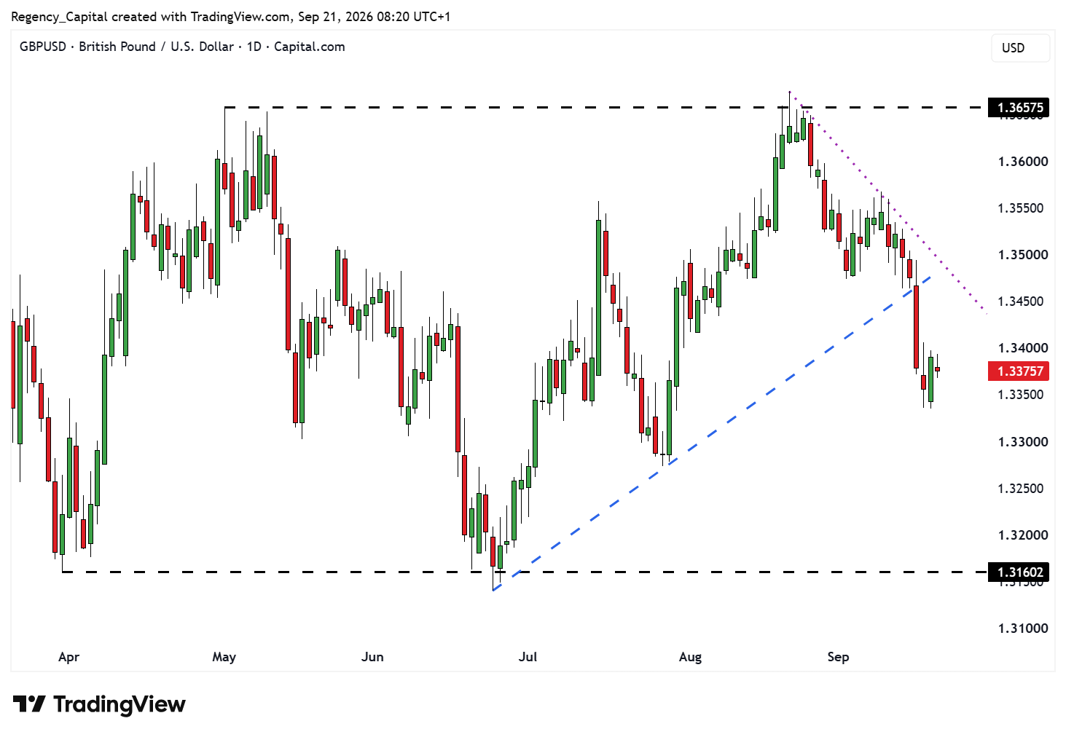Click the Sep label on time axis
The image size is (1066, 737).
pos(838,657)
